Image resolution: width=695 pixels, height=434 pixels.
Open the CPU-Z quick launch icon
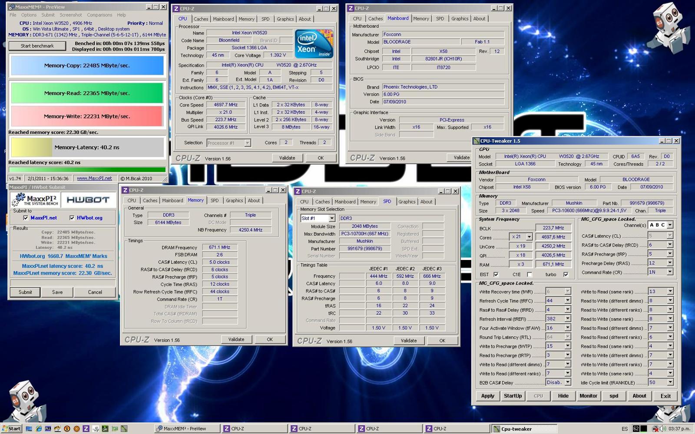(86, 429)
